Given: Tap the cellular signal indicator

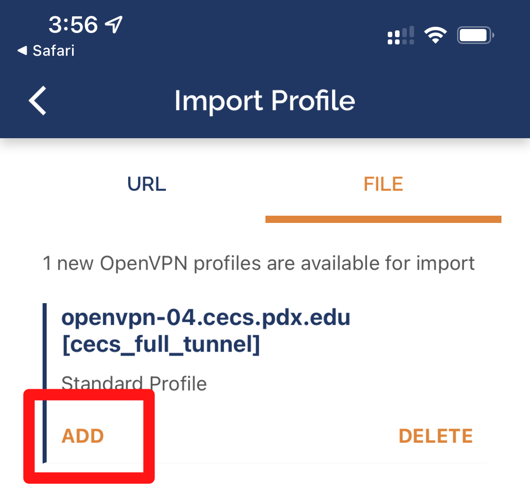Looking at the screenshot, I should (x=400, y=35).
